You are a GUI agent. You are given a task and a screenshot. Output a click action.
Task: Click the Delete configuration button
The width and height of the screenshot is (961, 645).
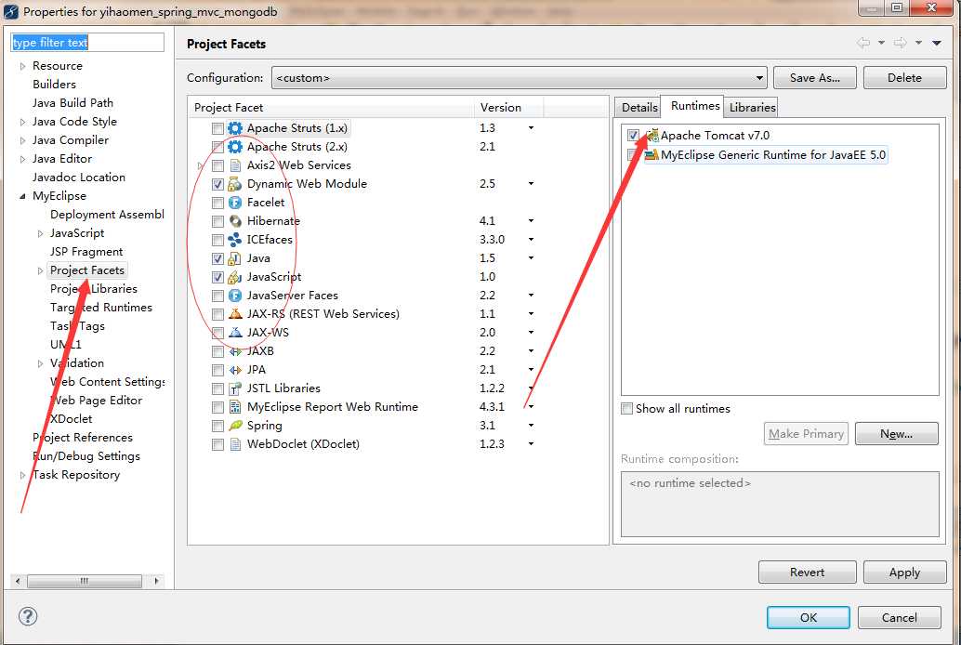click(x=904, y=78)
